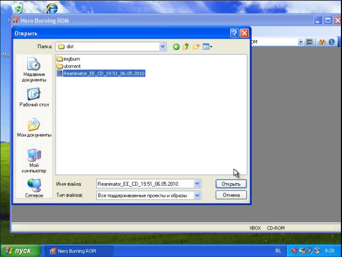Click the Открыть button
This screenshot has width=342, height=257.
pyautogui.click(x=231, y=184)
